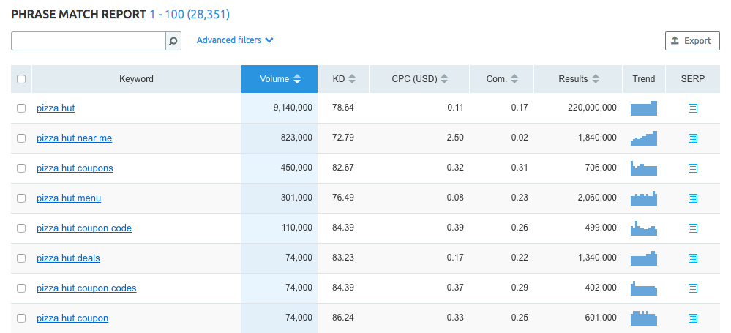Check the pizza hut coupon row checkbox
The image size is (731, 333).
pyautogui.click(x=21, y=318)
